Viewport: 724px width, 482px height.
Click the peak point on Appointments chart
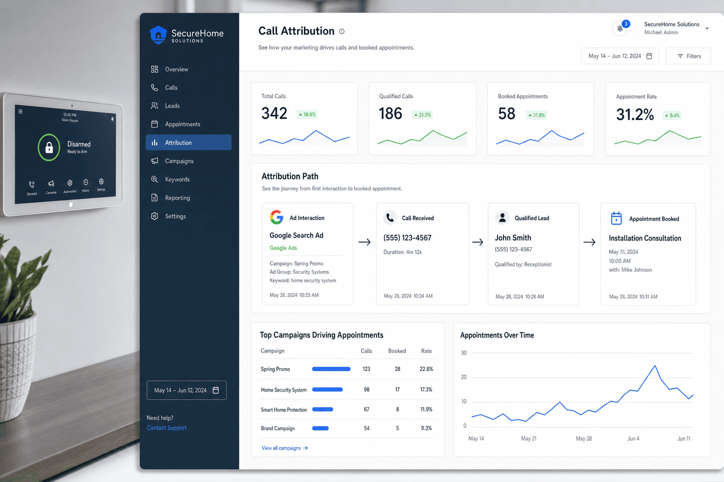click(655, 366)
